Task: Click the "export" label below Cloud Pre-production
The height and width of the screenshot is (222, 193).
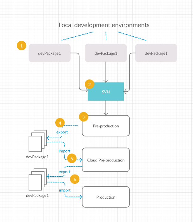Action: (x=64, y=172)
